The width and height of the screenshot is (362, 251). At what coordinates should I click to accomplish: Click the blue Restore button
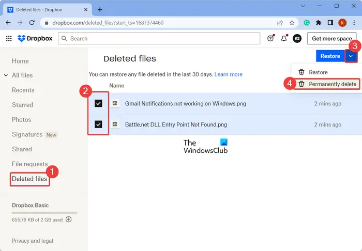pyautogui.click(x=330, y=56)
